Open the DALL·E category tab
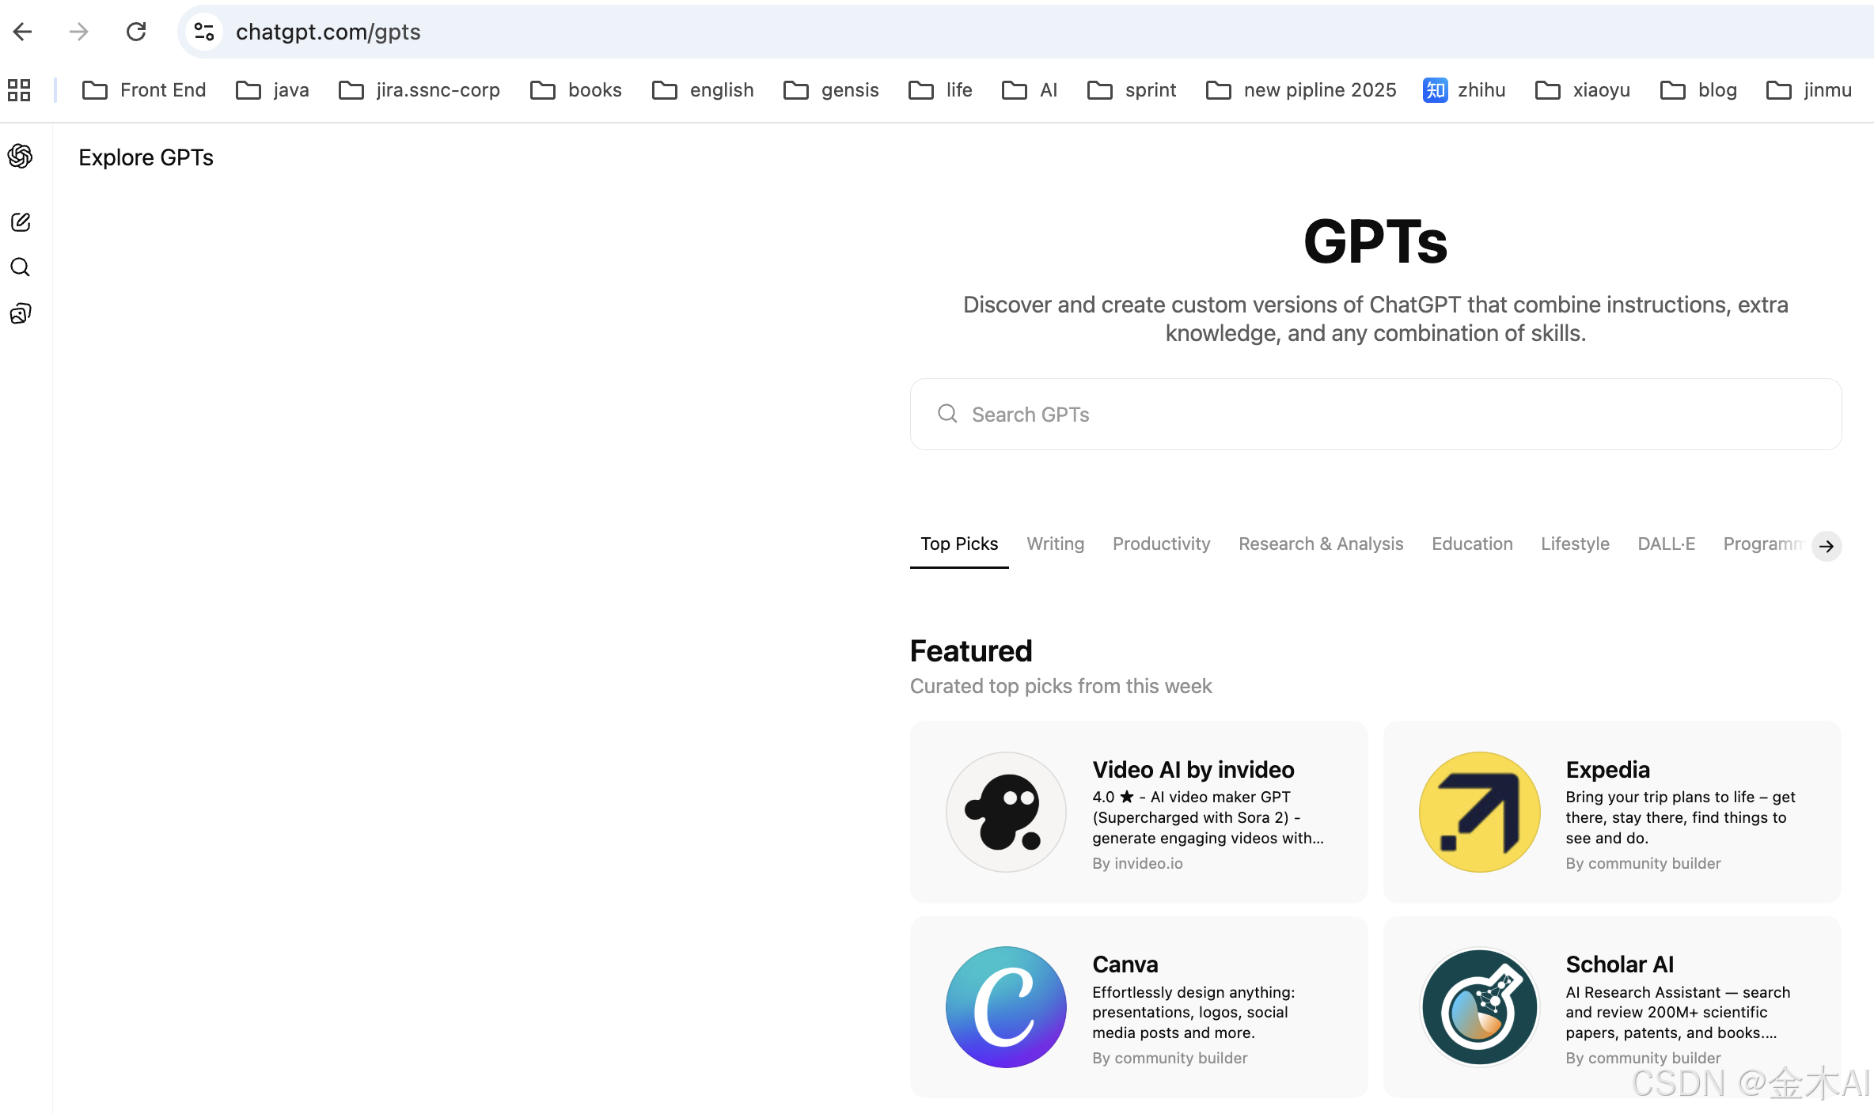1874x1114 pixels. pyautogui.click(x=1666, y=544)
